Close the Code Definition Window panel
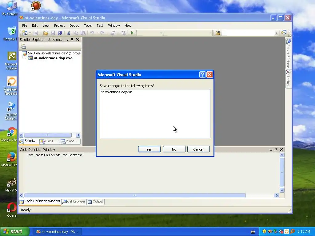315x236 pixels. (x=281, y=150)
